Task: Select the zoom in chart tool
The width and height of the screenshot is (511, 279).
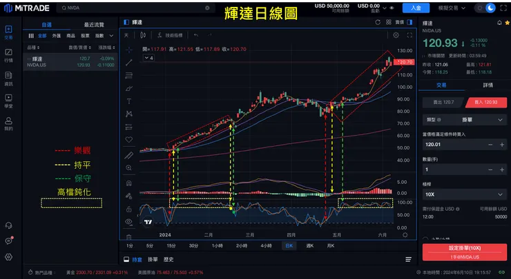Action: 129,168
